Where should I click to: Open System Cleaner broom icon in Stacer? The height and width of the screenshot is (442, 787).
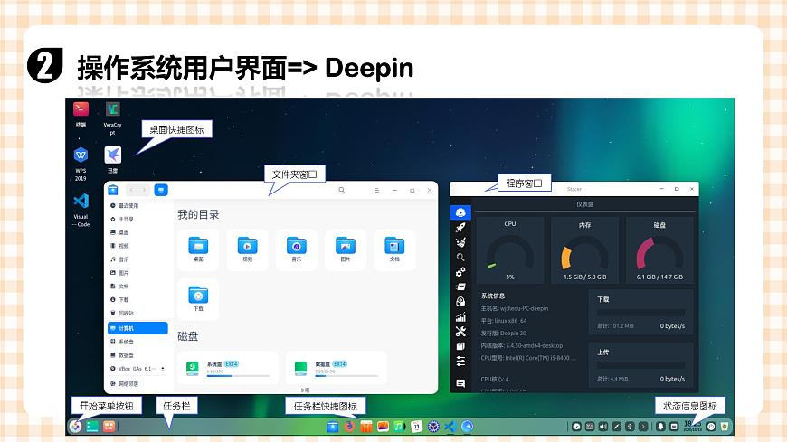pos(460,242)
